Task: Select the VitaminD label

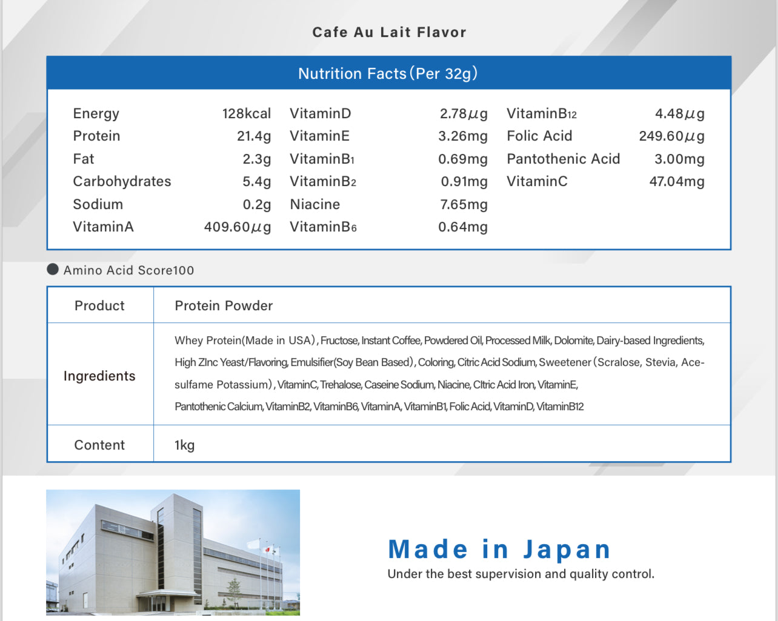Action: 320,113
